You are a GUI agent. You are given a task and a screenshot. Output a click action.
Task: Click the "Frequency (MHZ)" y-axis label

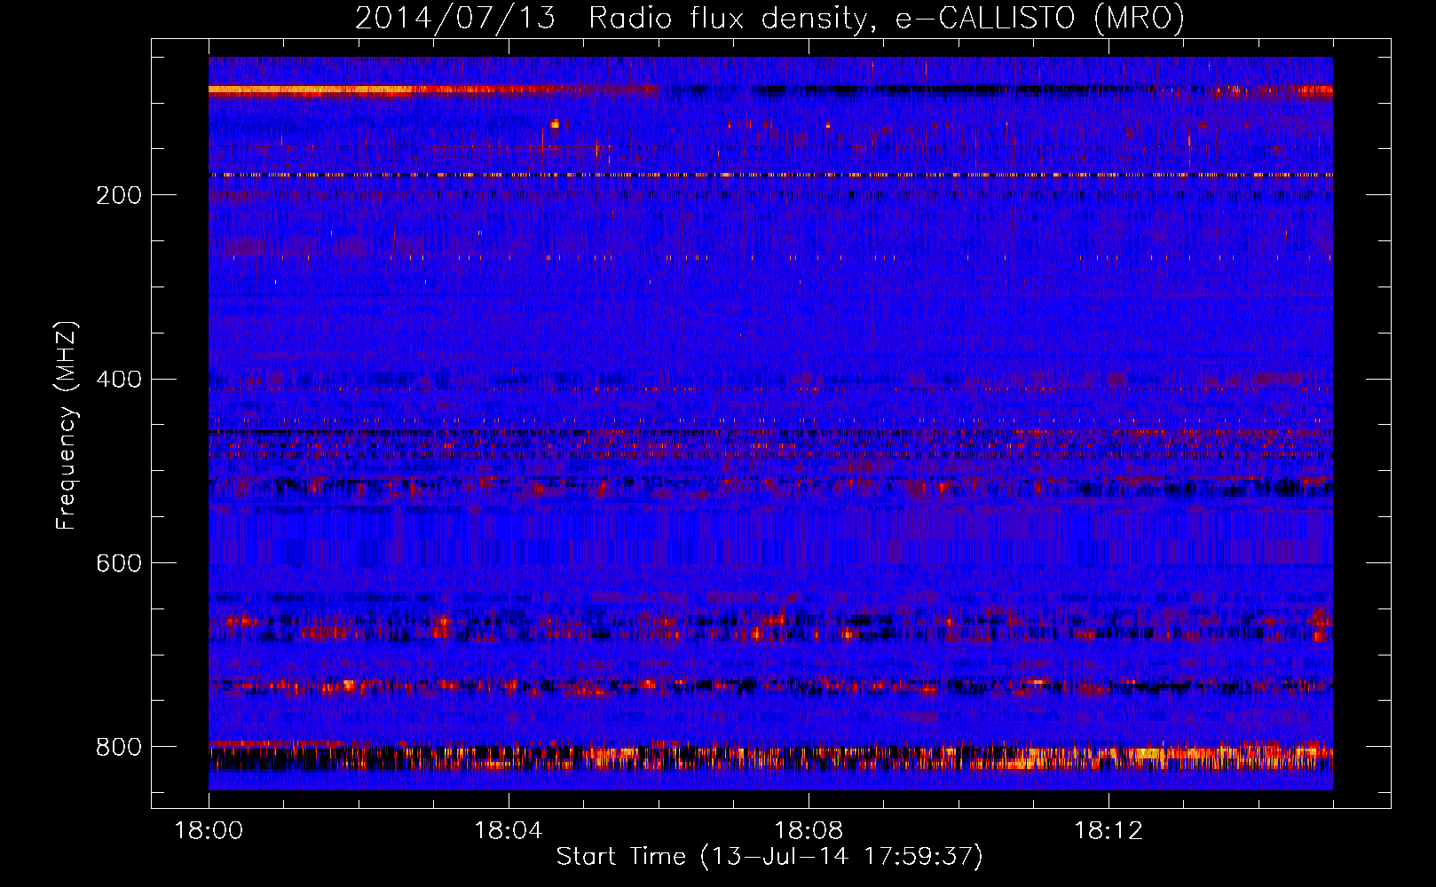point(67,426)
